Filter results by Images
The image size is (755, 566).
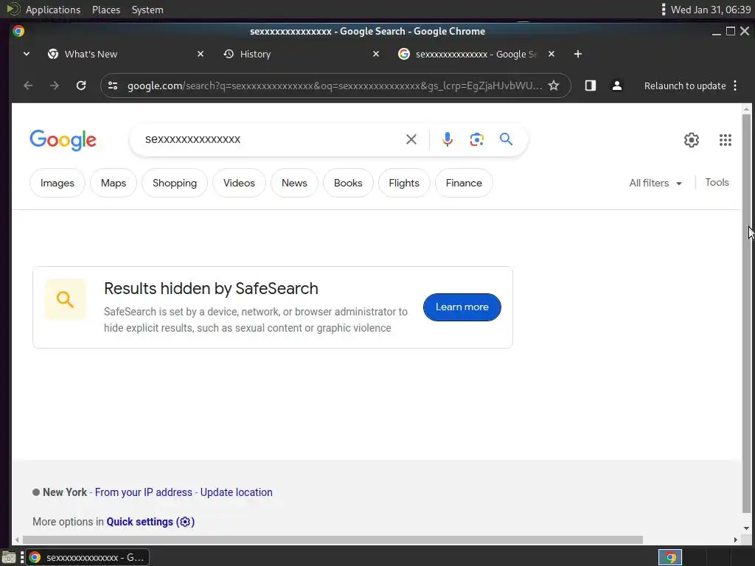coord(58,183)
